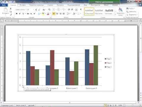Toggle Show paragraph marks (¶)
Screen dimensions: 142x107
point(81,10)
